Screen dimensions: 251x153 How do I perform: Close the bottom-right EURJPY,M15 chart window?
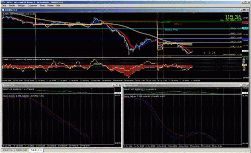(x=247, y=85)
